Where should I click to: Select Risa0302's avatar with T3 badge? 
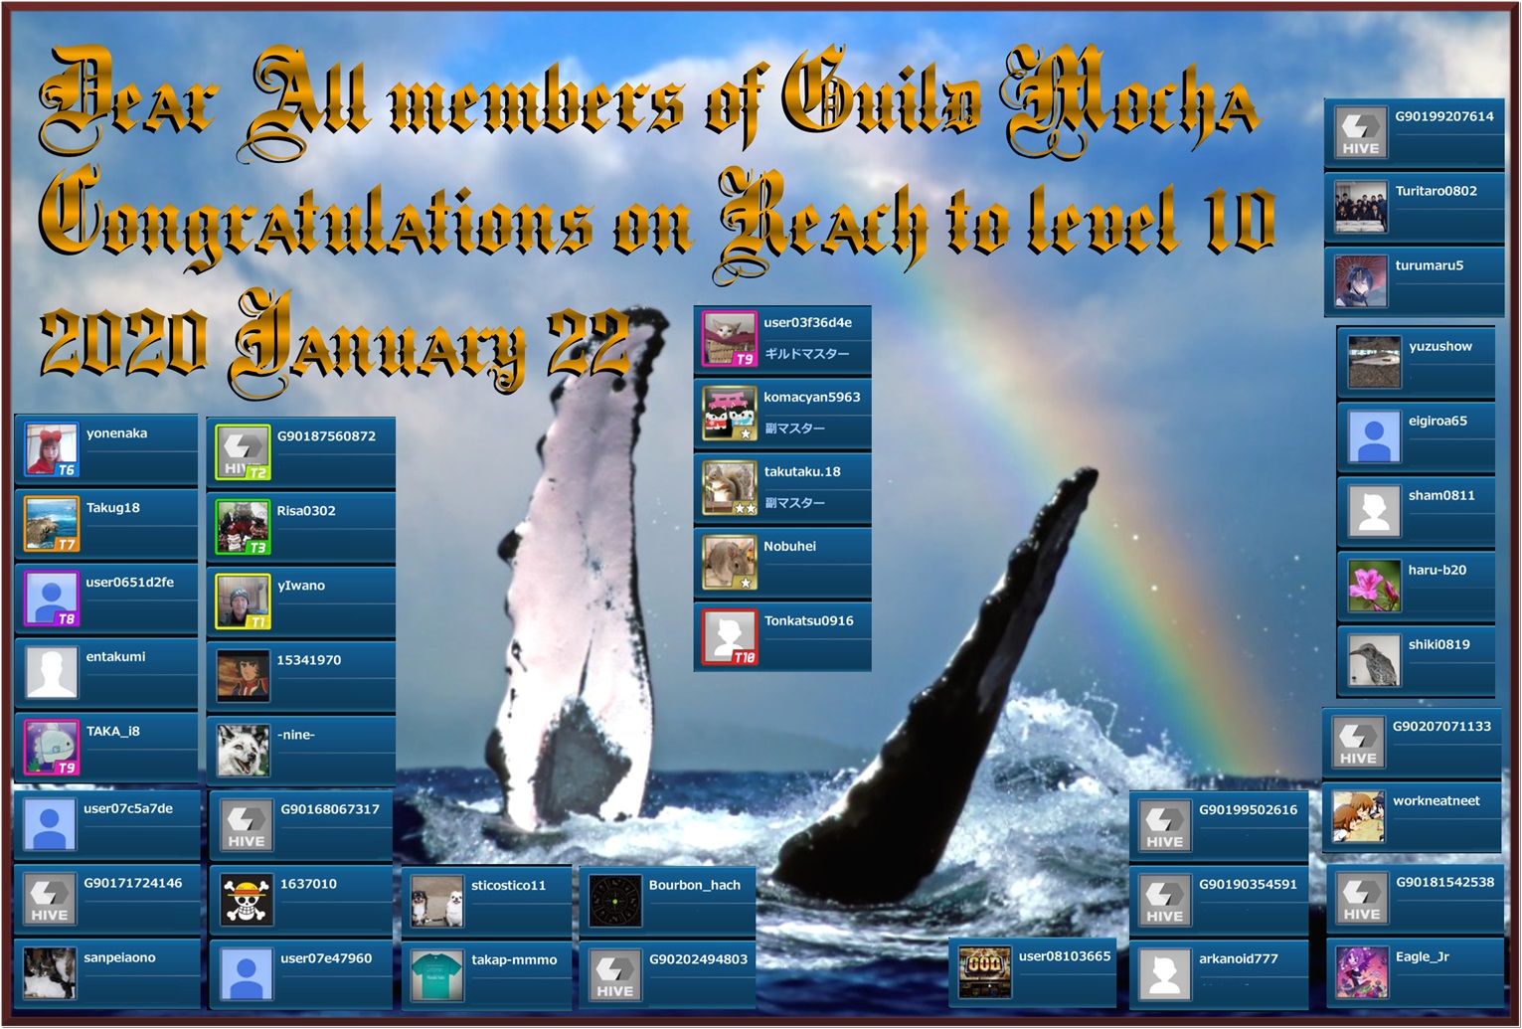tap(244, 528)
